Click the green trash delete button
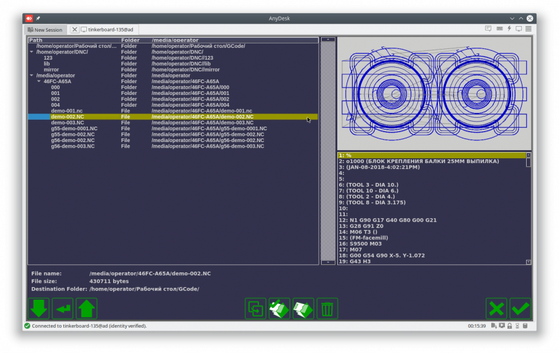Viewport: 559px width, 353px height. point(327,308)
